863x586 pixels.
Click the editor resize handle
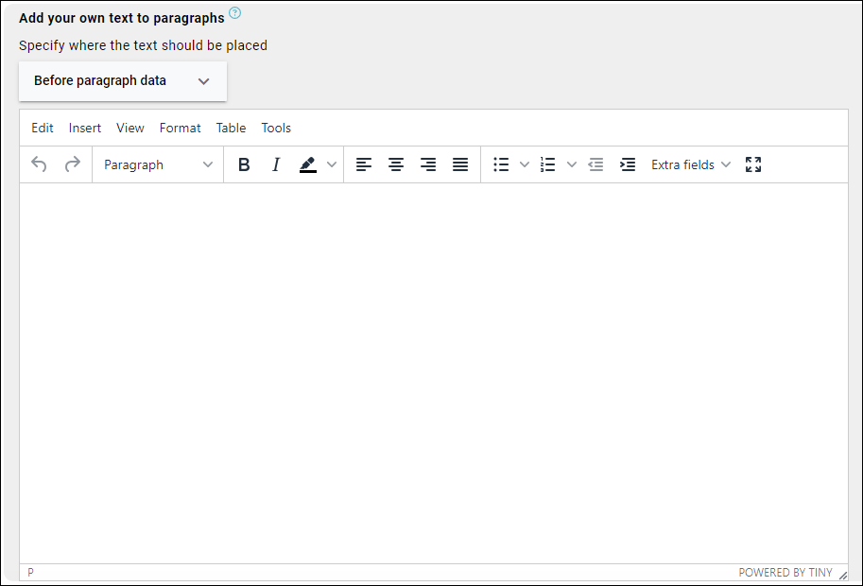click(842, 575)
